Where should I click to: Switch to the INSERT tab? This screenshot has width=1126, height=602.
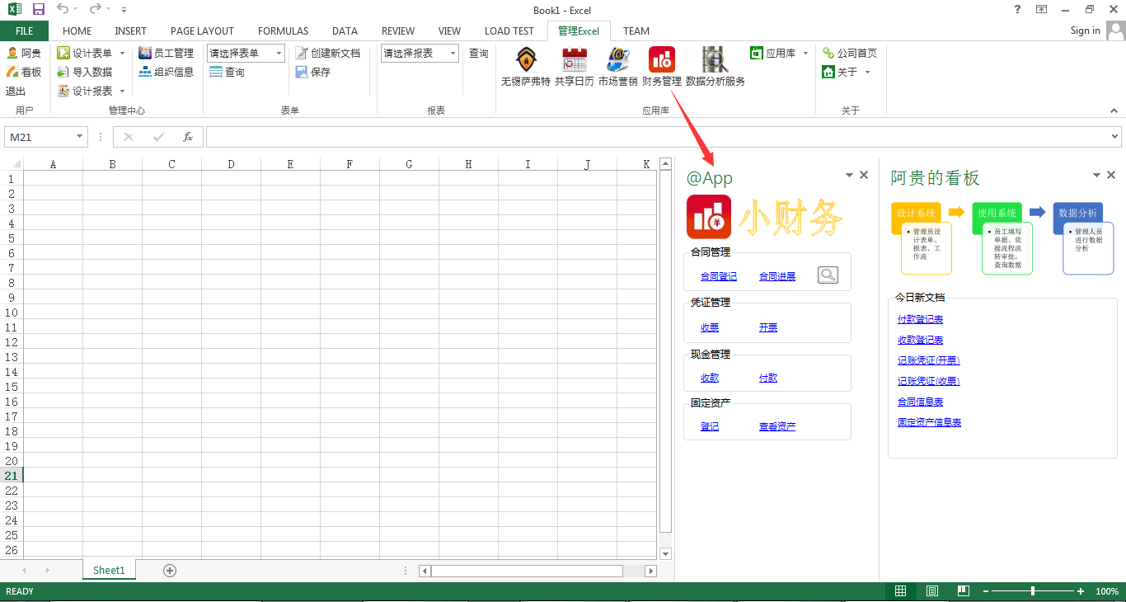[x=131, y=31]
